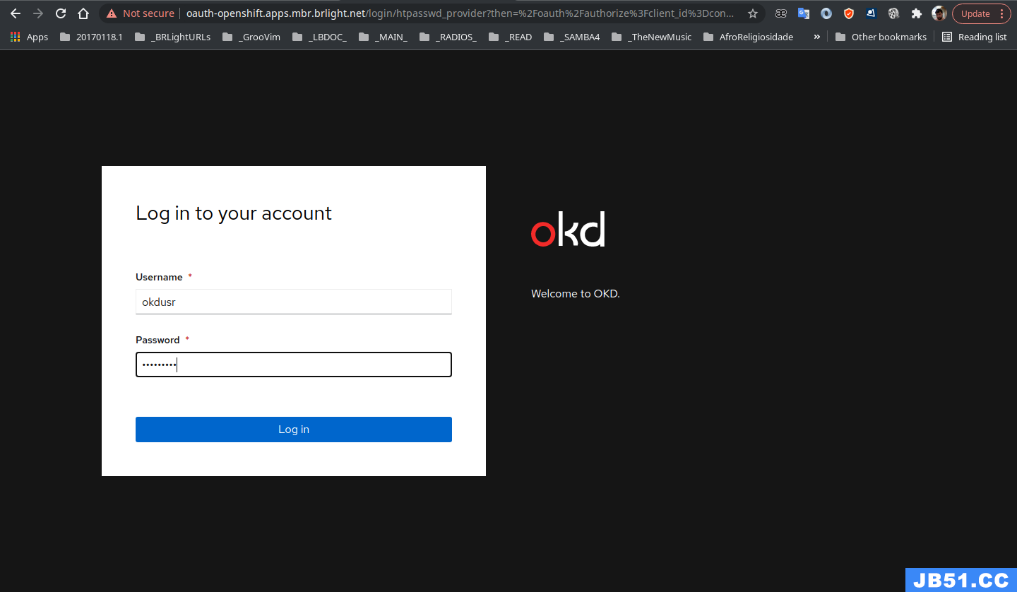Open the _SAMBA4 bookmark folder
This screenshot has height=592, width=1017.
(x=572, y=37)
